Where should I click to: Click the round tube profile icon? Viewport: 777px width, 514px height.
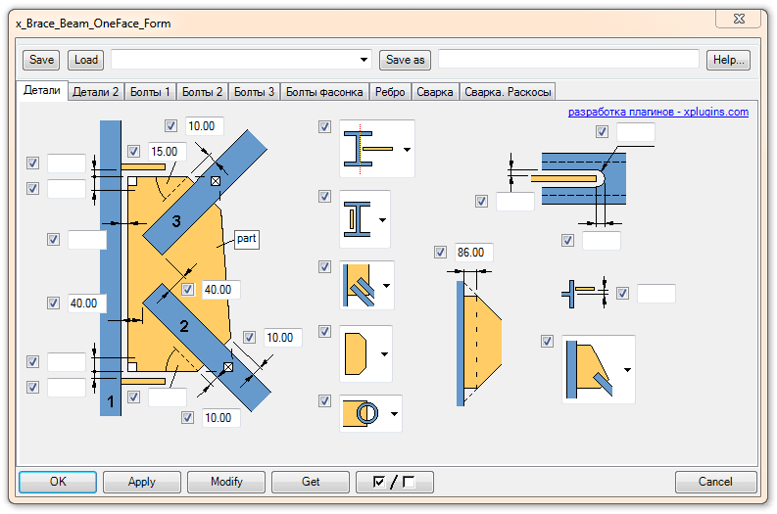click(x=363, y=414)
